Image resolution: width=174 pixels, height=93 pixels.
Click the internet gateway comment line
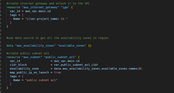click(48, 3)
